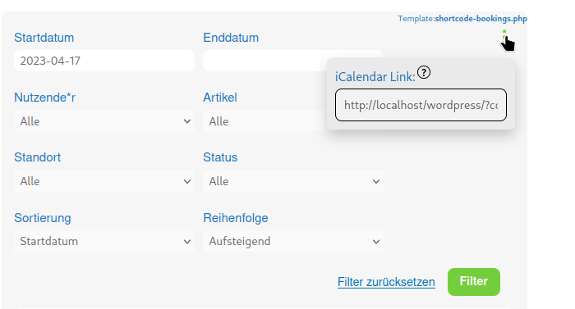Image resolution: width=575 pixels, height=309 pixels.
Task: Click the Nutzende*r label
Action: pos(44,98)
